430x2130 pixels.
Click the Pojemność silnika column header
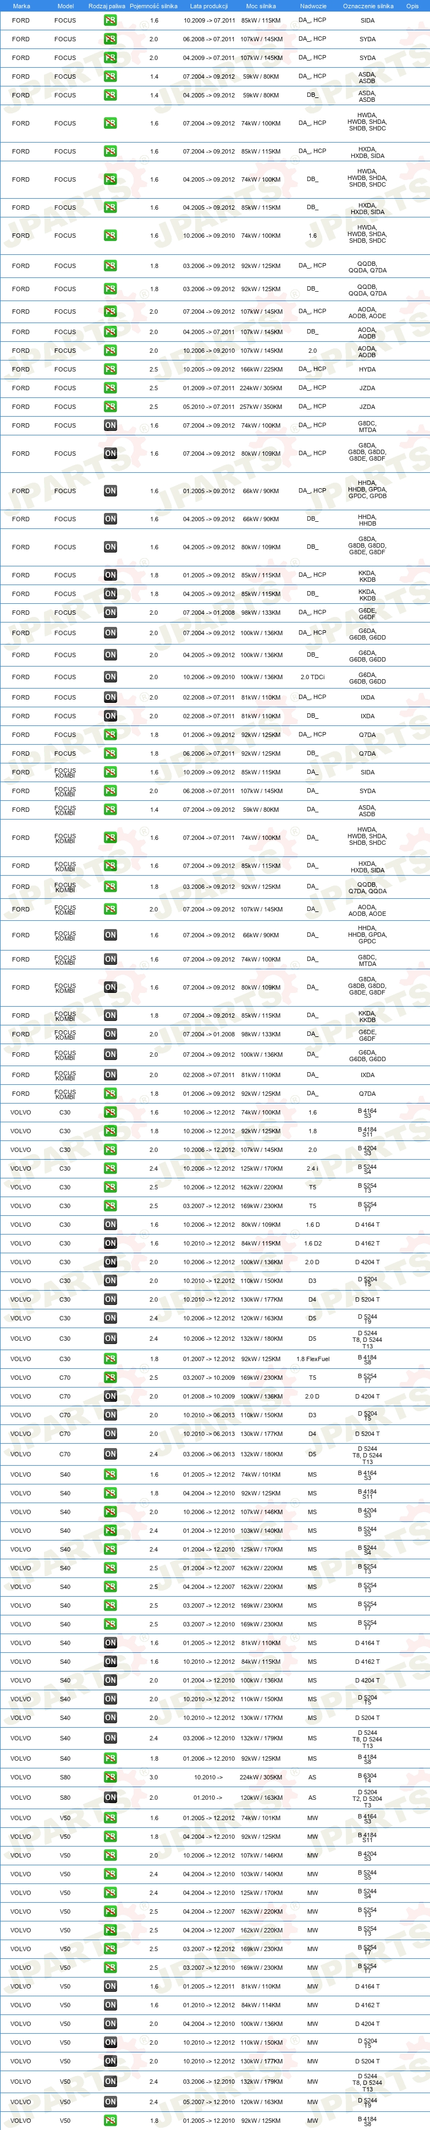coord(153,6)
